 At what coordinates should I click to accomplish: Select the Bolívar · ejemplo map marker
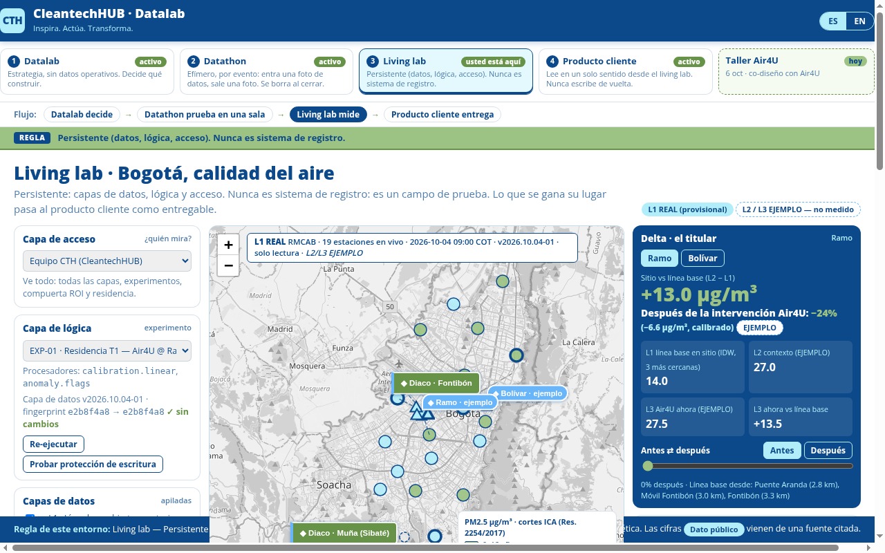click(x=527, y=393)
